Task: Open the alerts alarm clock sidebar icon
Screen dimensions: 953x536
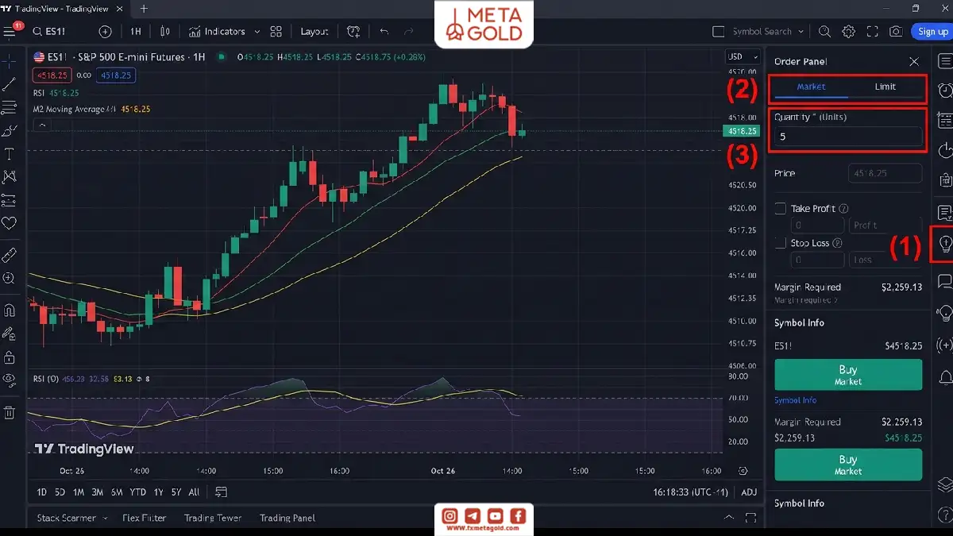Action: pyautogui.click(x=945, y=90)
